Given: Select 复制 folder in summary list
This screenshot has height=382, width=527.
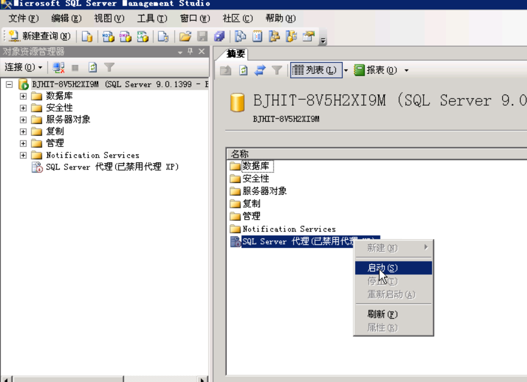Looking at the screenshot, I should [x=252, y=204].
